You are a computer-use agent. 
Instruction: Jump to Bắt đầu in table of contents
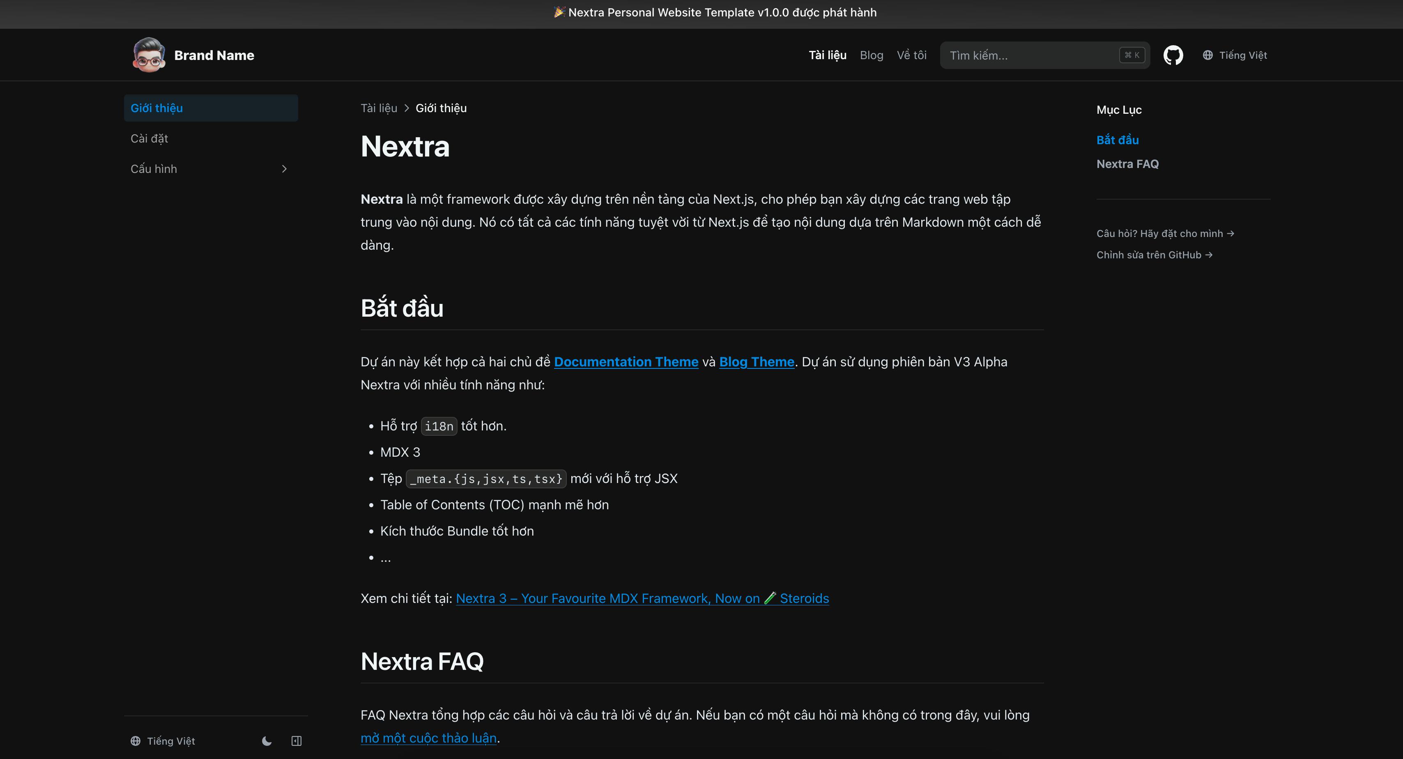click(x=1118, y=140)
